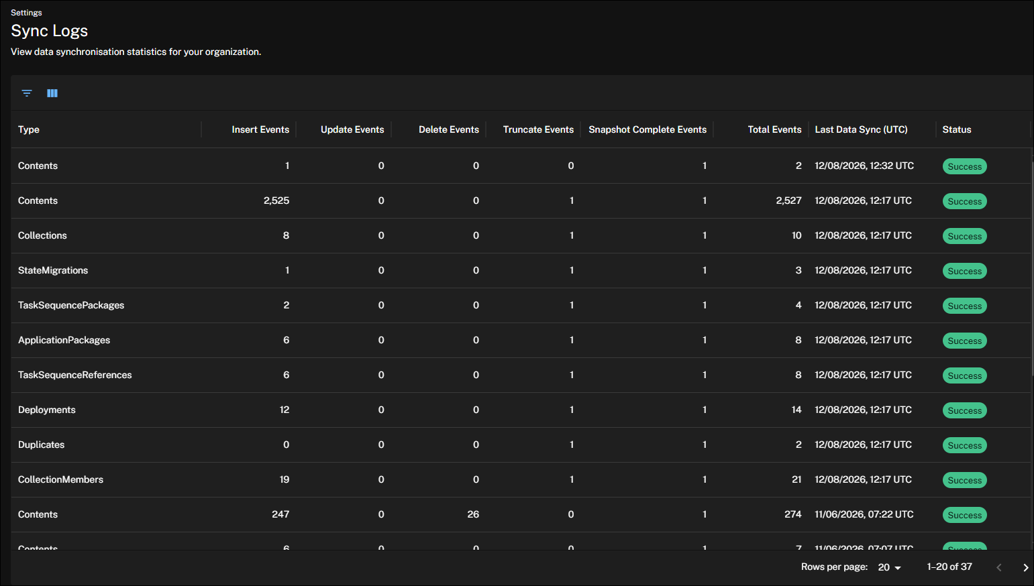
Task: Click insert events 12 in Deployments row
Action: [285, 410]
